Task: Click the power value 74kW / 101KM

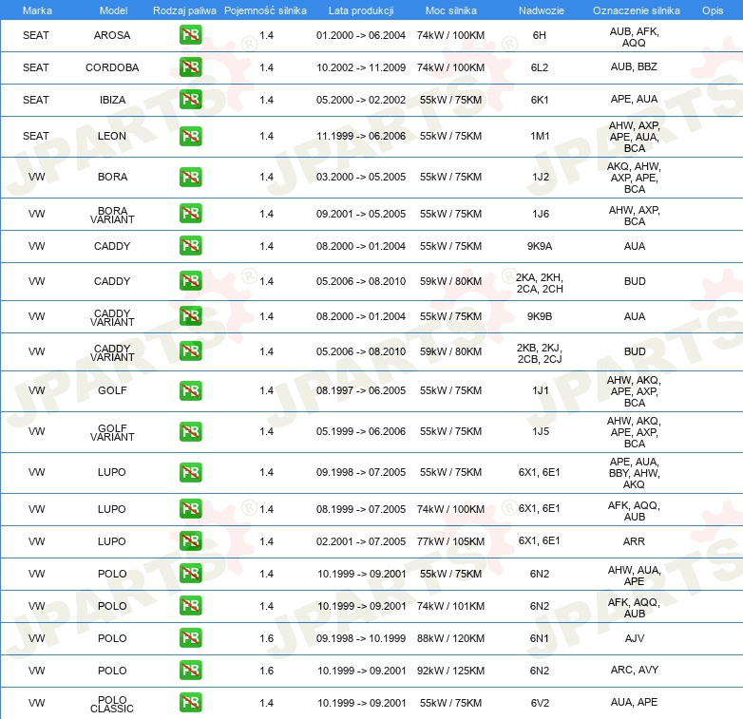Action: (x=450, y=606)
